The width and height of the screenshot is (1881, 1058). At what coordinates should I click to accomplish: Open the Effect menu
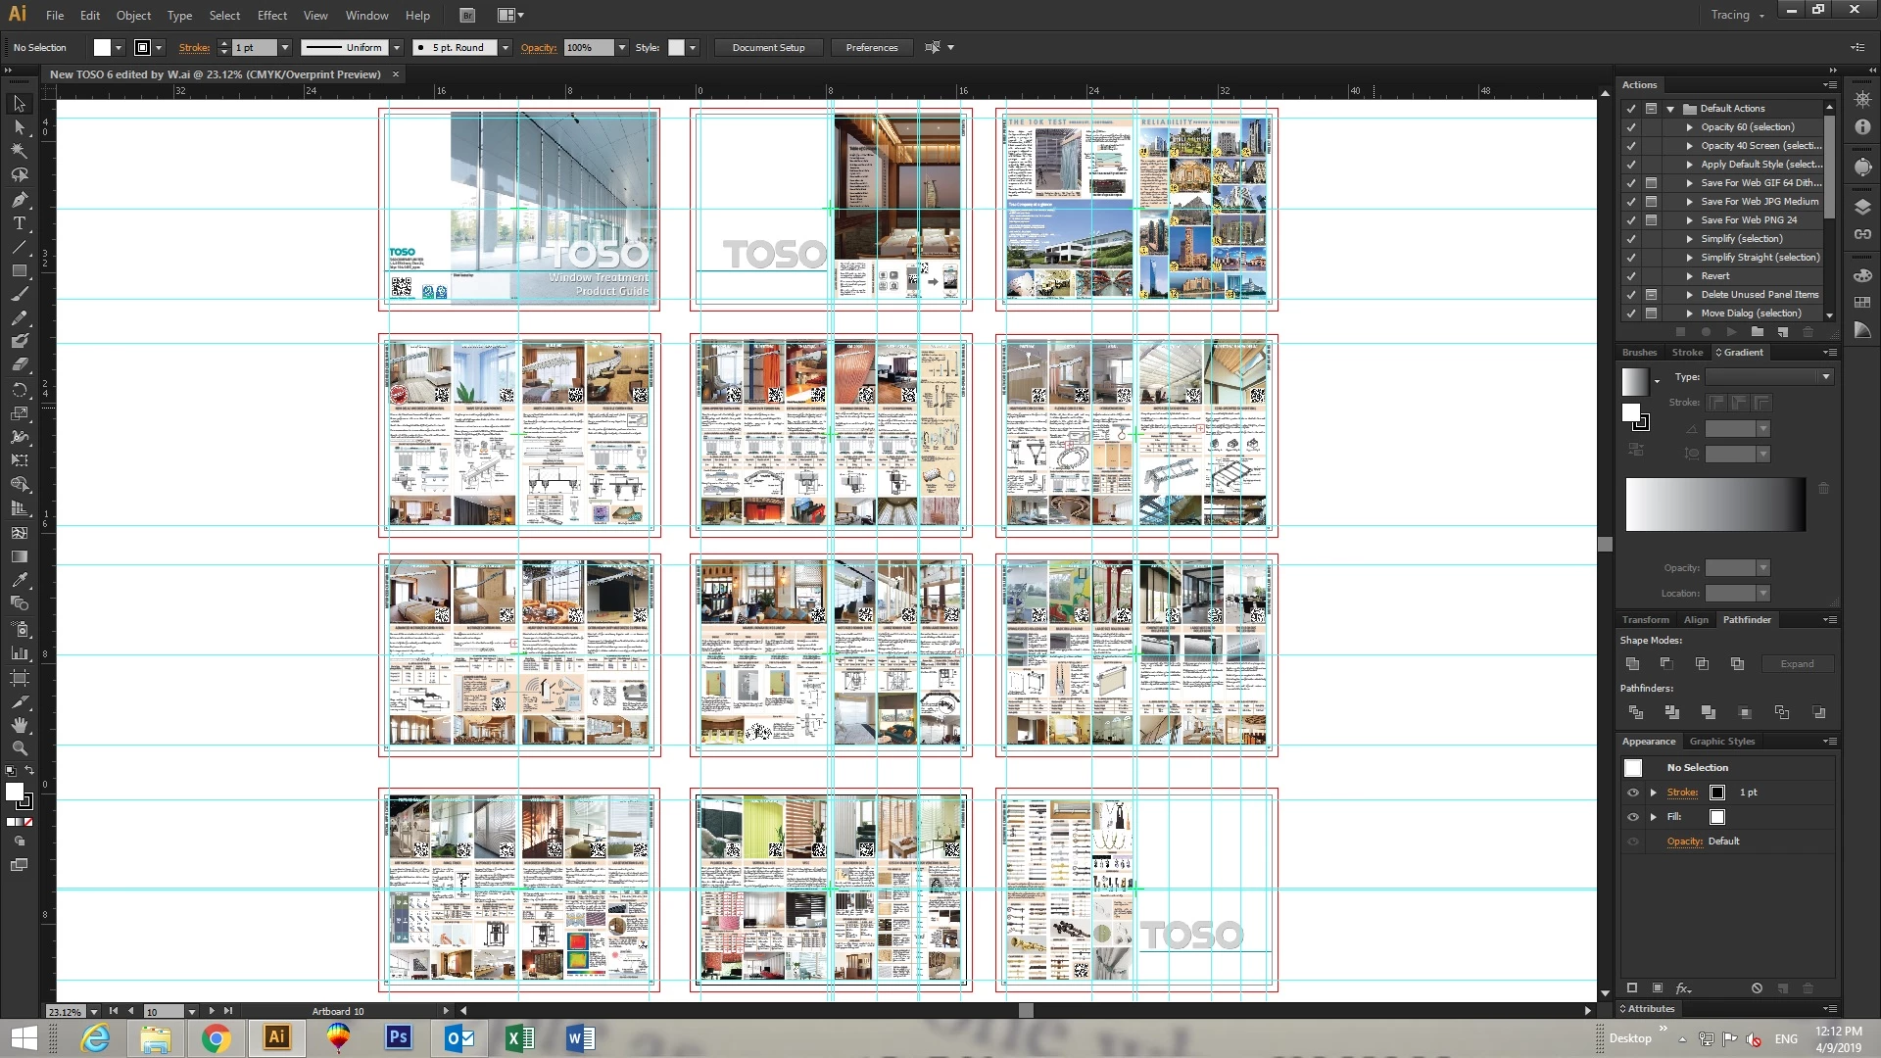[272, 15]
